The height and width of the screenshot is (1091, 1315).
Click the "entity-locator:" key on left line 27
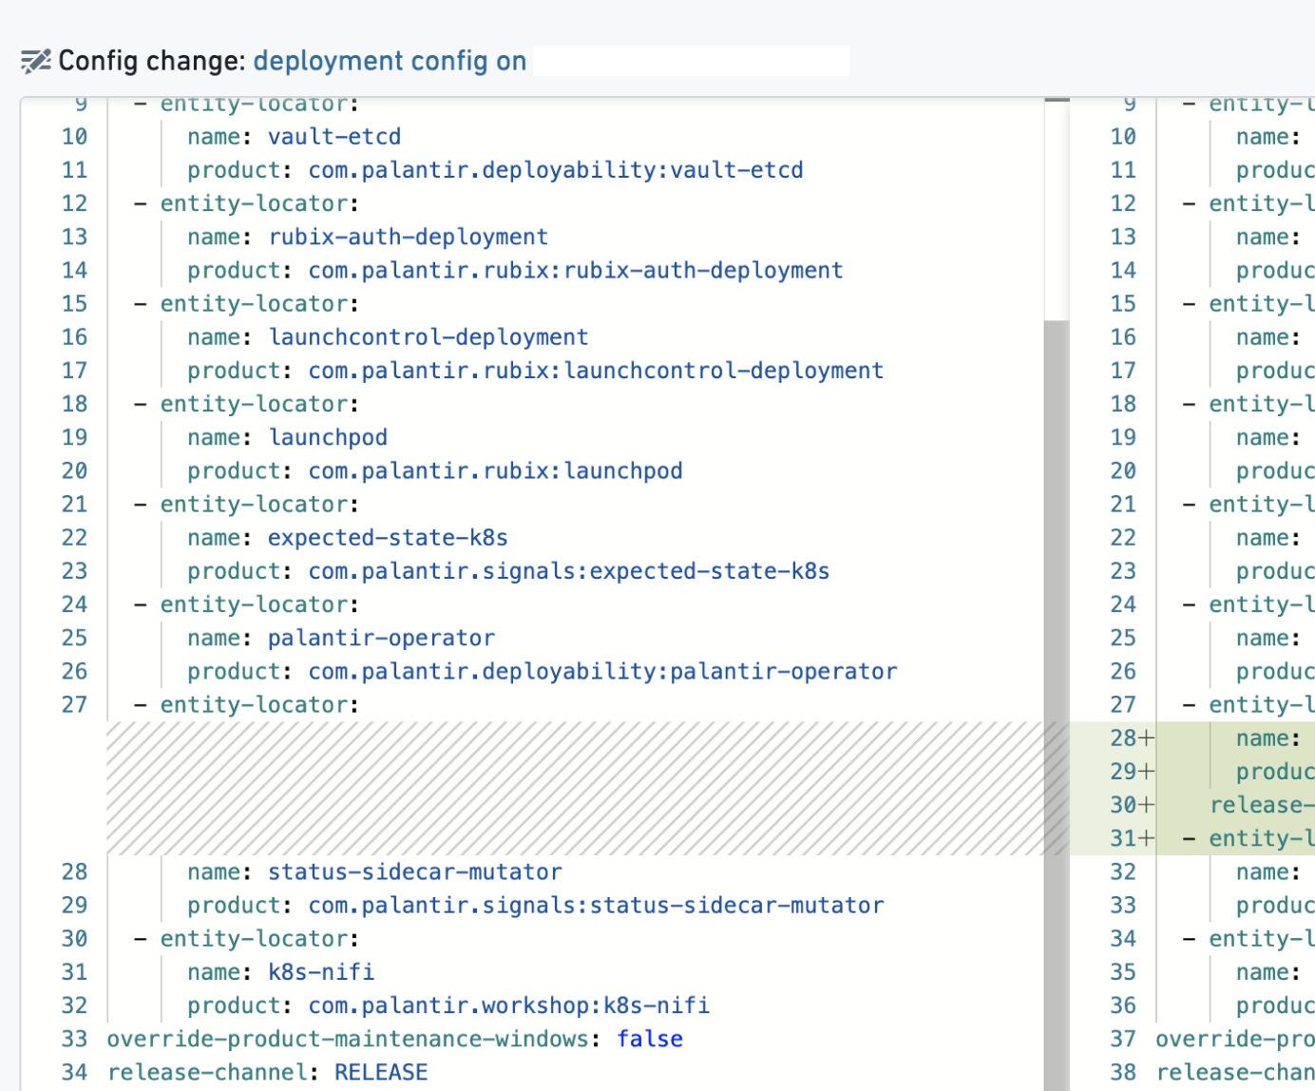[x=259, y=705]
